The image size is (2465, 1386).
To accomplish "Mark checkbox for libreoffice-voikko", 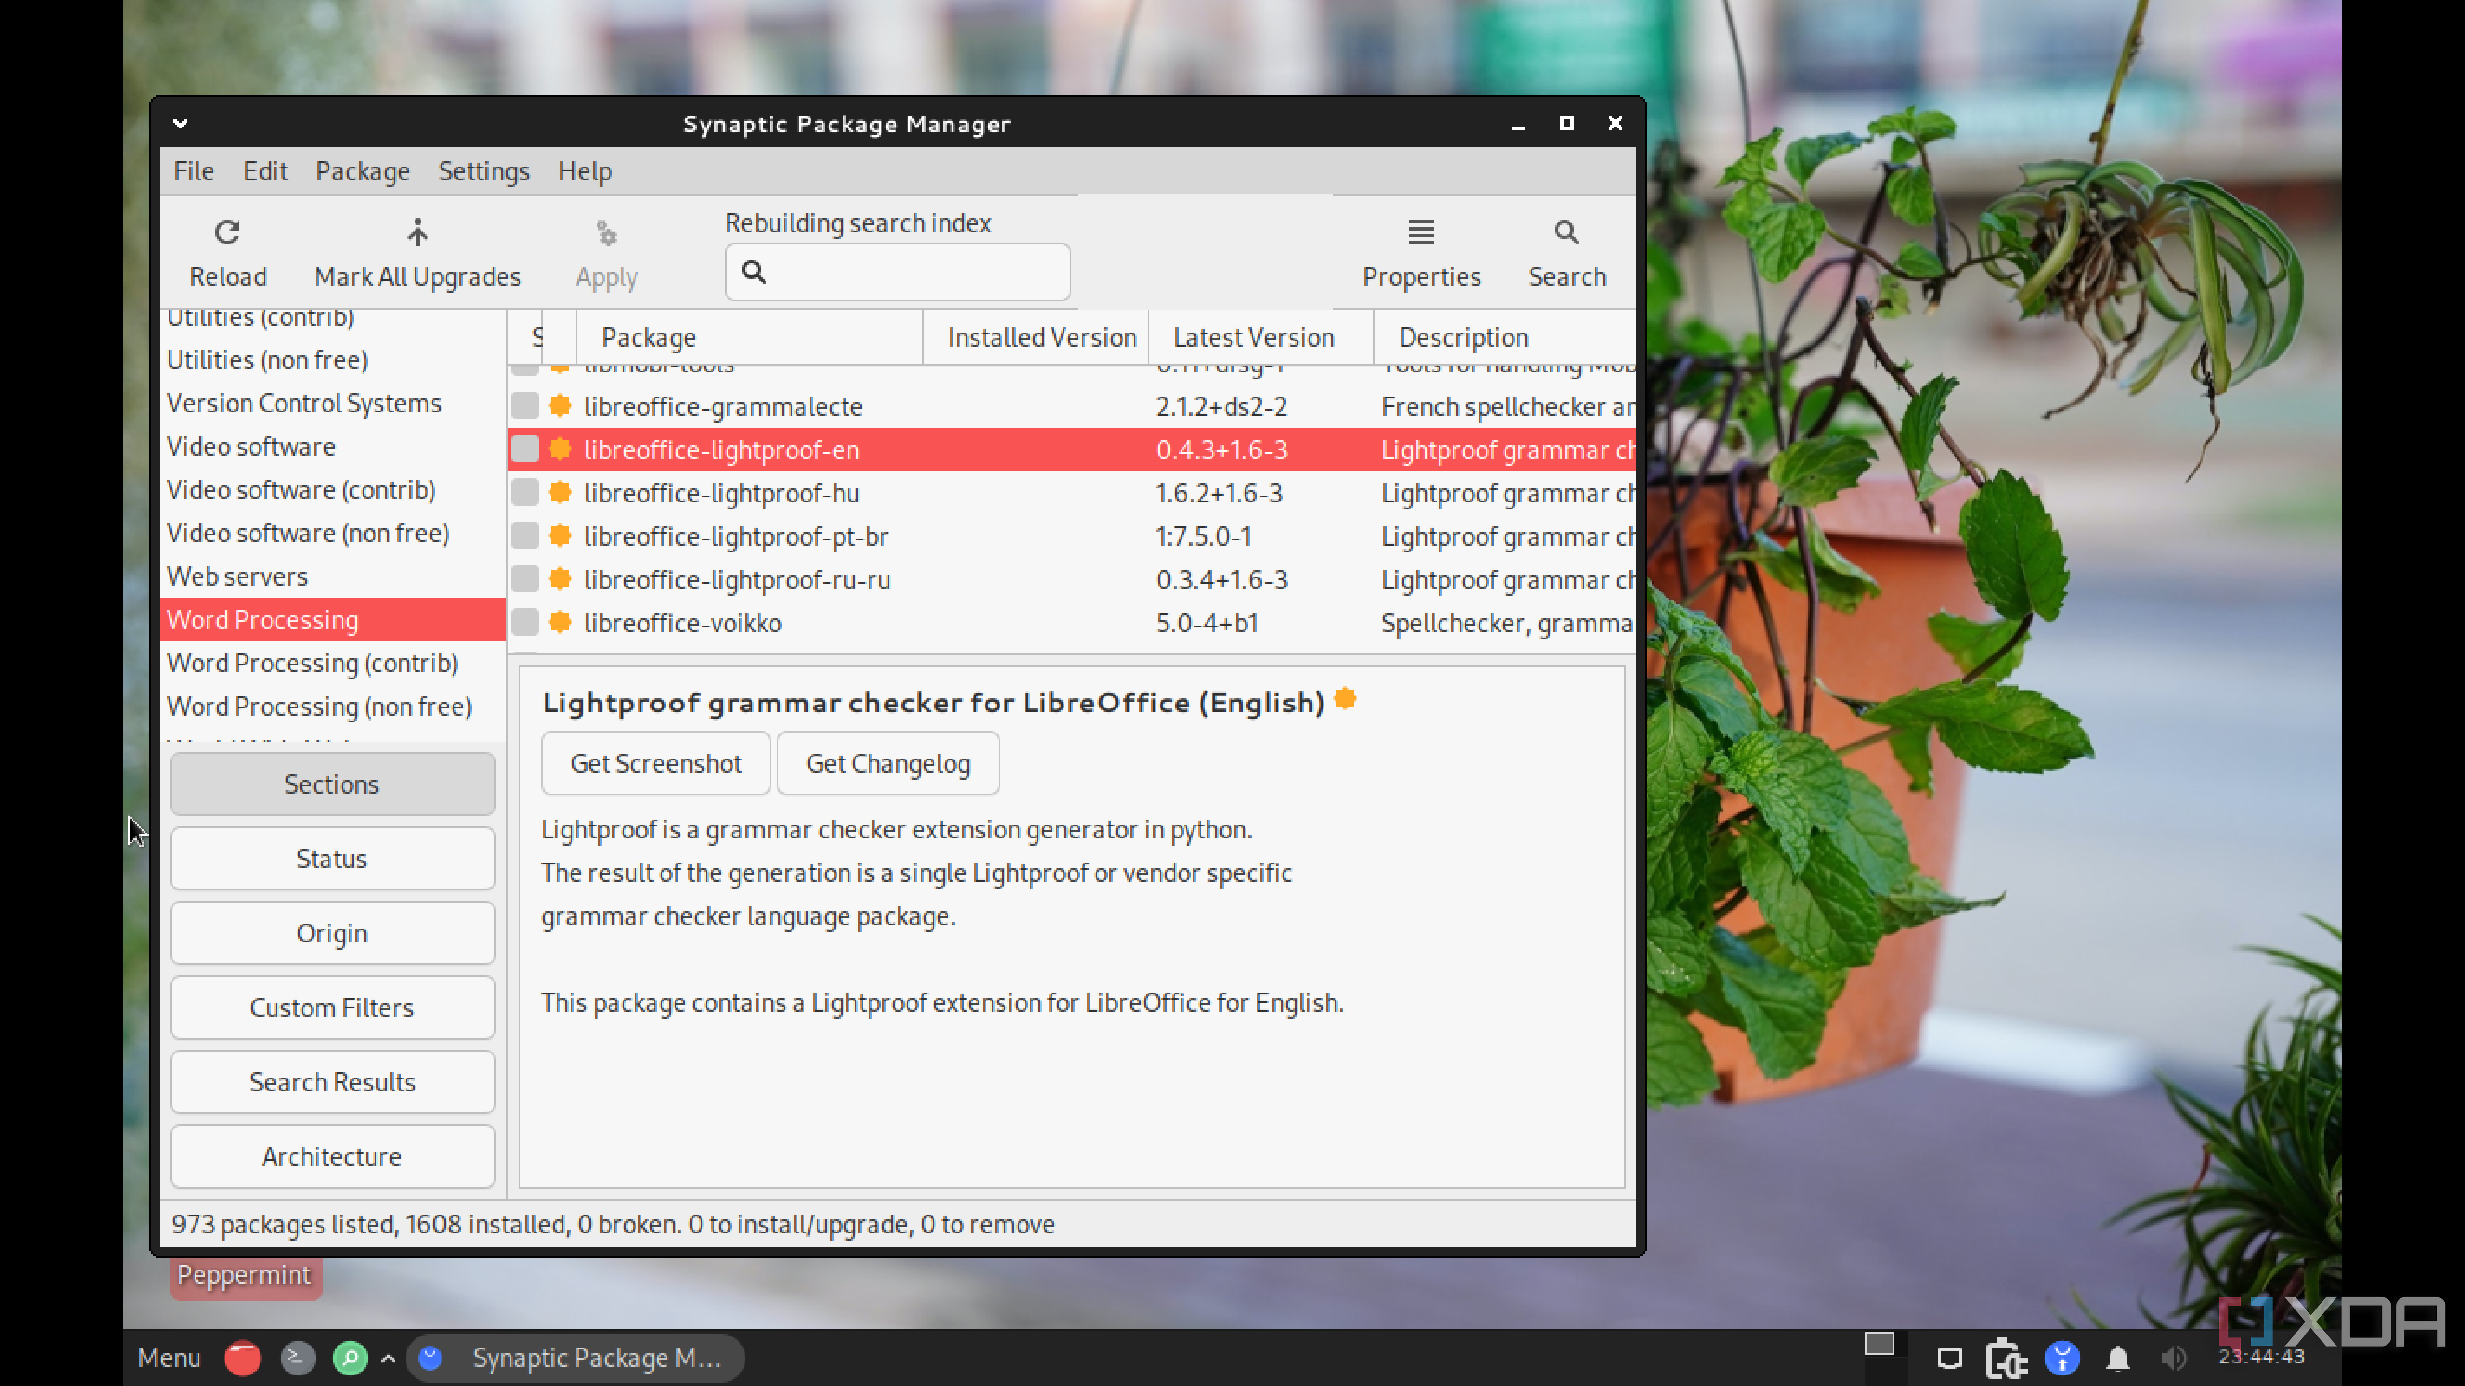I will (524, 623).
